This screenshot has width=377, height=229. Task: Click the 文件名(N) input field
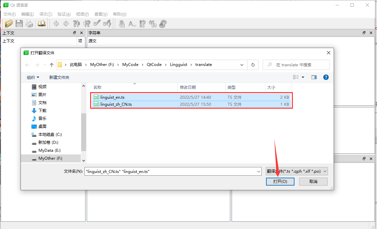point(173,172)
